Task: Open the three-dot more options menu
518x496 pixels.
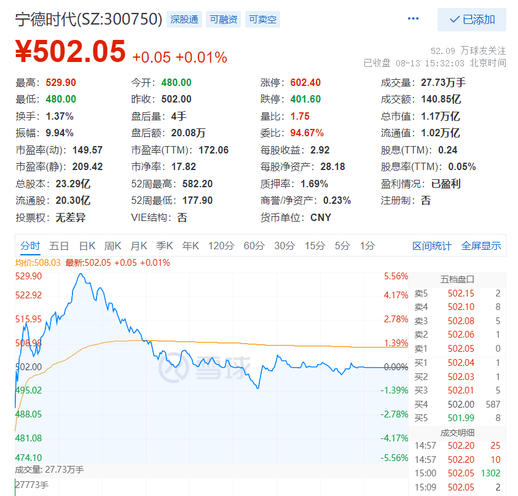Action: click(x=413, y=19)
